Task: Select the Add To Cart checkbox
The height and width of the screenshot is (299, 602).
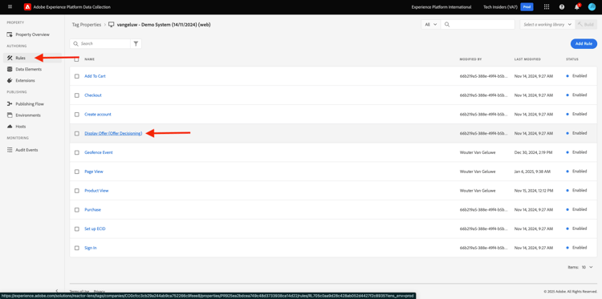Action: pos(77,76)
